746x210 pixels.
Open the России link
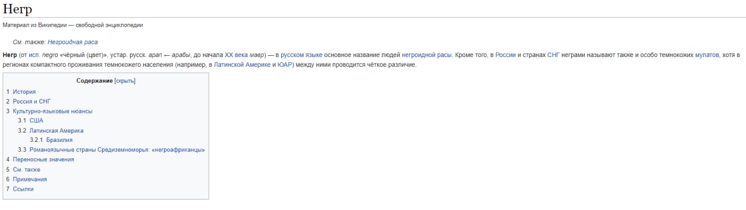click(x=505, y=55)
